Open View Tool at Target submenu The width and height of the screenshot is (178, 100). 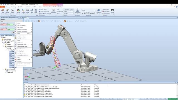tap(24, 44)
